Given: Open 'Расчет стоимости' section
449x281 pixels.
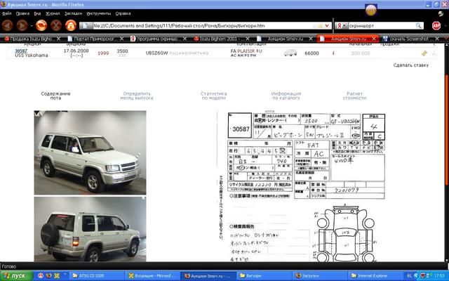Looking at the screenshot, I should [x=354, y=96].
